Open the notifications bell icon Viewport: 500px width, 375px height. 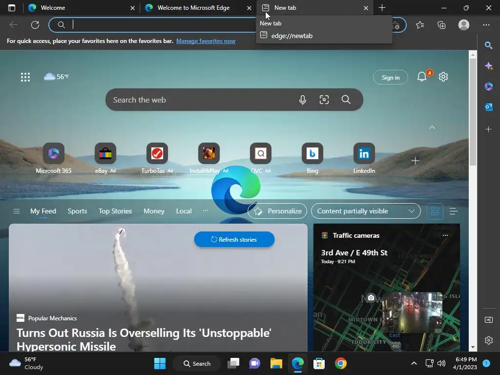pos(422,77)
